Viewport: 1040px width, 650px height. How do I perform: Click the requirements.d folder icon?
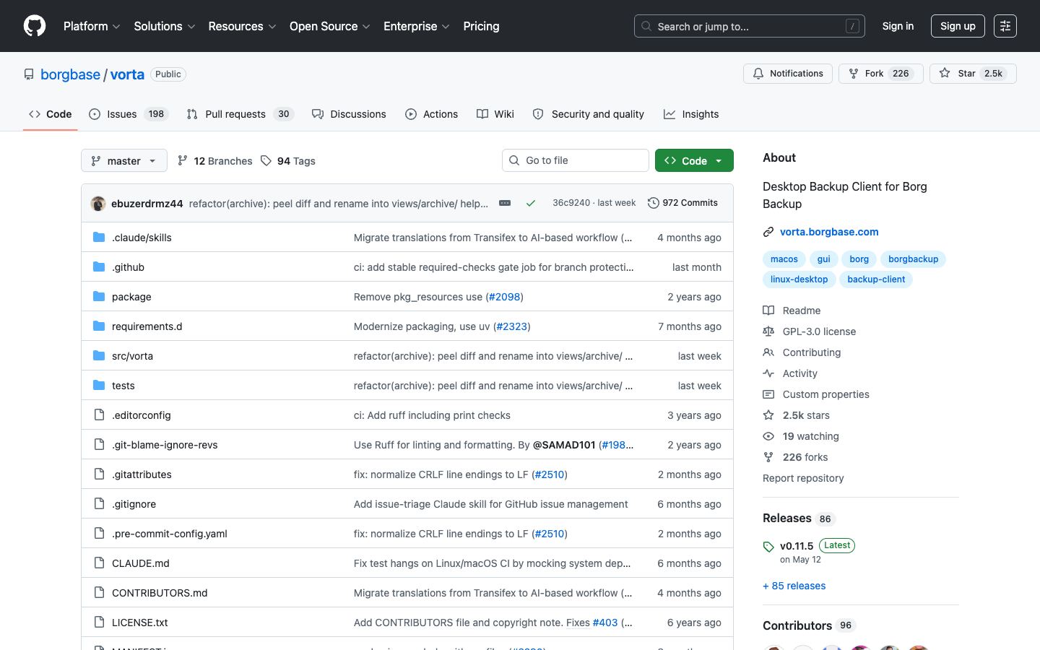[99, 326]
